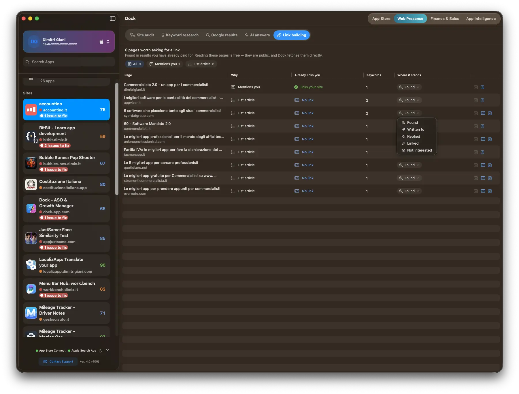Open the Keyword research tab
This screenshot has height=394, width=519.
[x=180, y=35]
